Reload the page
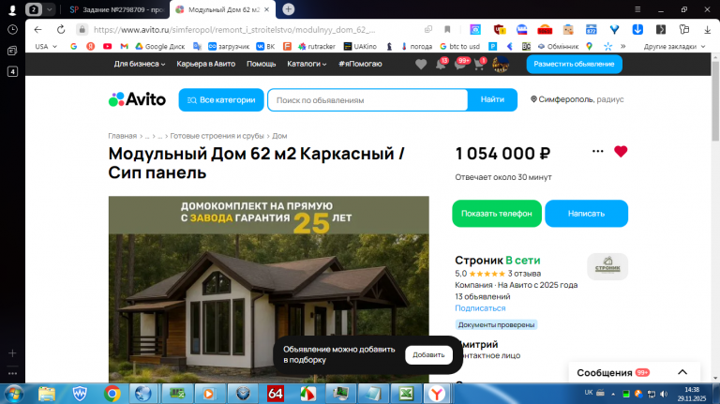720x404 pixels. (61, 29)
